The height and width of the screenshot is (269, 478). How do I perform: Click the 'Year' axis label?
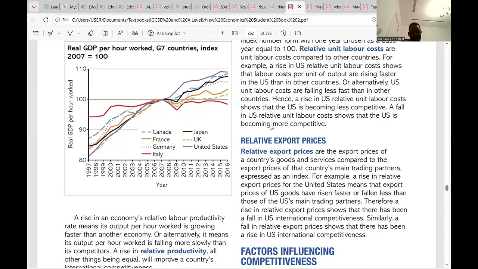162,185
